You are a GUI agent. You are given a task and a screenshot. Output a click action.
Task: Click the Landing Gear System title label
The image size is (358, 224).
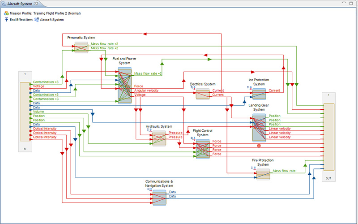coord(259,108)
